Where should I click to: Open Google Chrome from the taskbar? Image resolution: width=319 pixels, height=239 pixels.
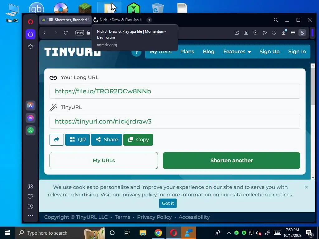(x=158, y=233)
